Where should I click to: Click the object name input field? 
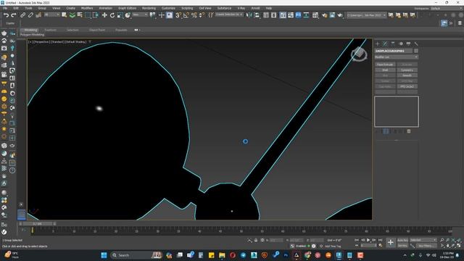coord(393,51)
